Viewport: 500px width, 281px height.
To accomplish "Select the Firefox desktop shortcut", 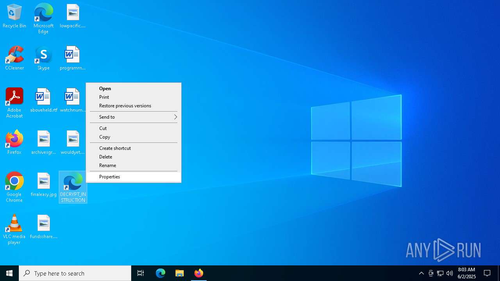I will pos(14,142).
